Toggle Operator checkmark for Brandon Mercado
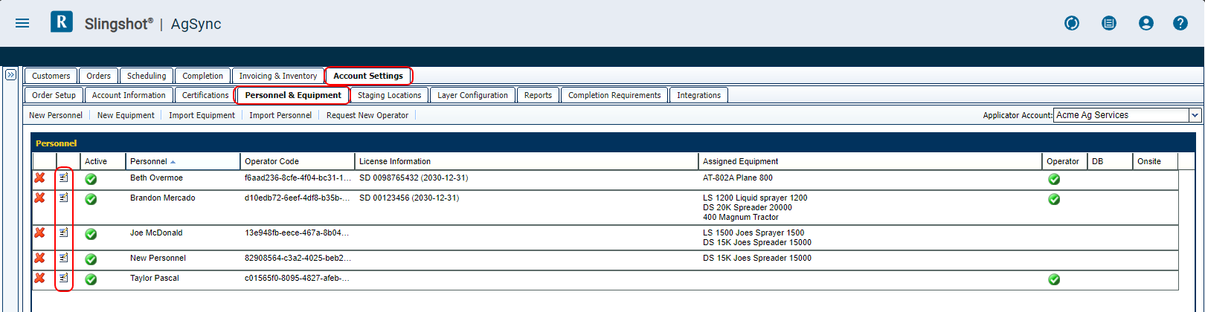 1054,199
